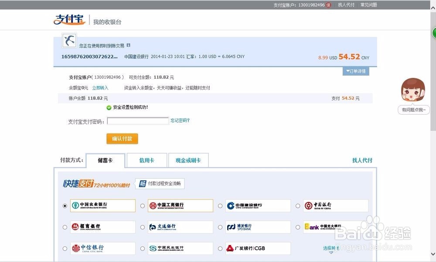Click the 54.52 CNY total amount
Screen dimensions: 436x262
tap(354, 57)
